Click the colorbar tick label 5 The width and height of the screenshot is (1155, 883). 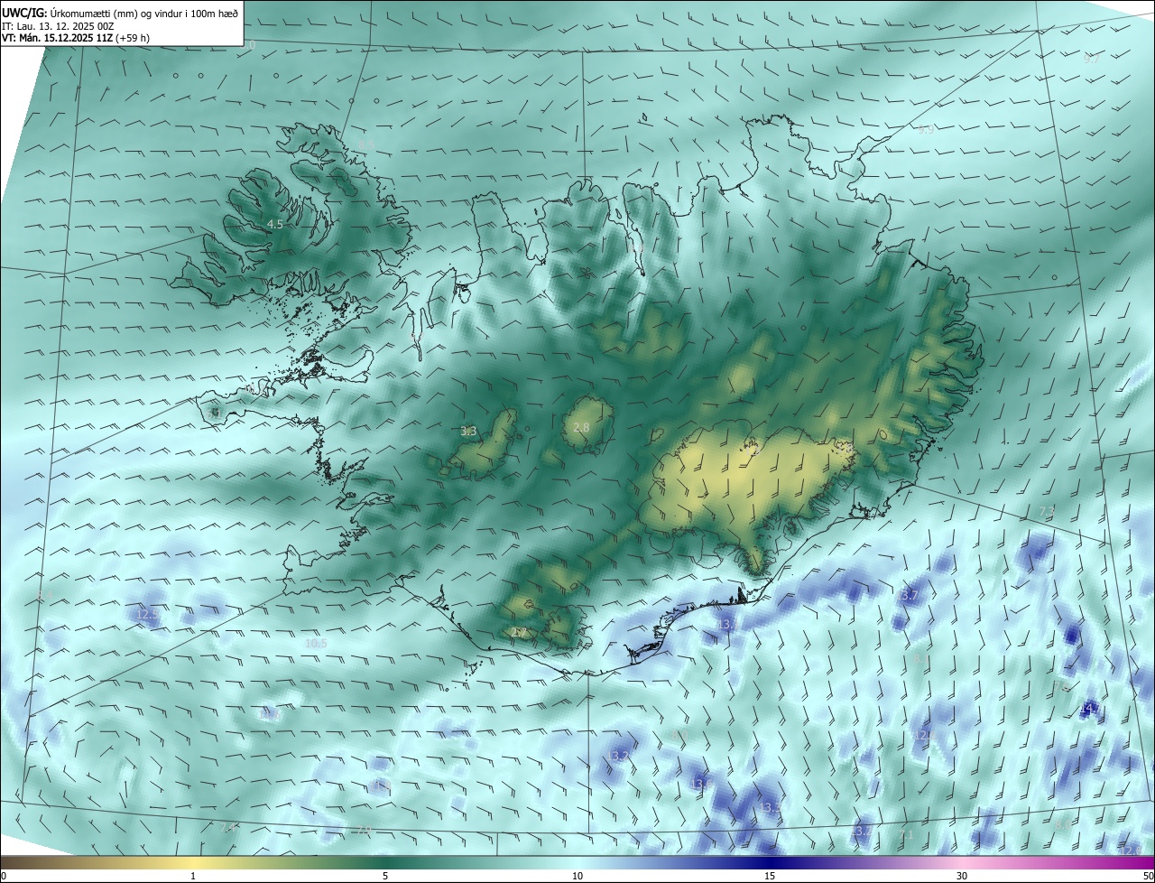click(385, 876)
